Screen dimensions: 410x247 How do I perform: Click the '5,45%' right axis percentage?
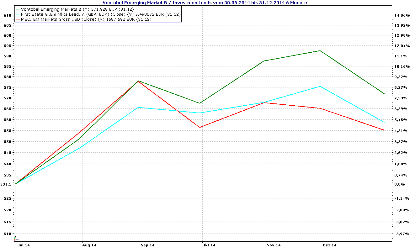[400, 120]
